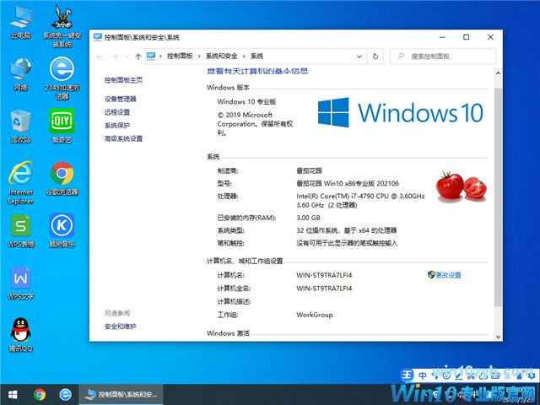This screenshot has width=540, height=405.
Task: Open 控制面板主页 link
Action: [x=123, y=80]
